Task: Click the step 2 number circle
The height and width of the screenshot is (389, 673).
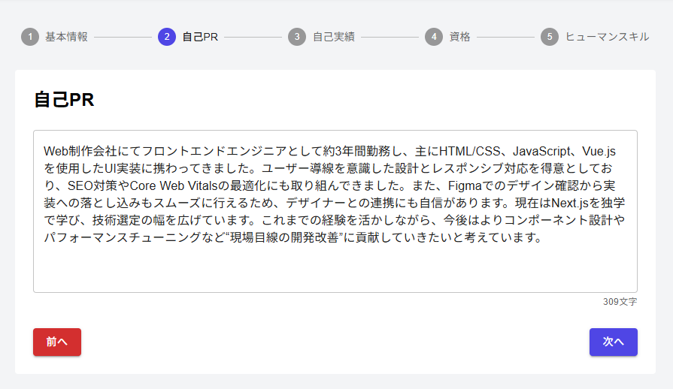Action: (x=167, y=37)
